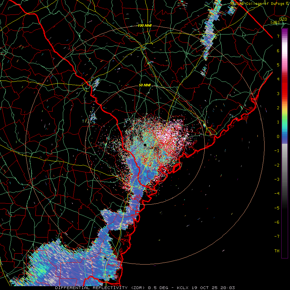The image size is (290, 290).
Task: Click the "4" value on the dB scale
Action: pyautogui.click(x=278, y=79)
